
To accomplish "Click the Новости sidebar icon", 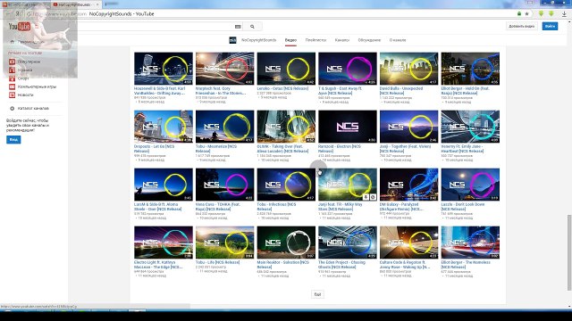I will (12, 95).
